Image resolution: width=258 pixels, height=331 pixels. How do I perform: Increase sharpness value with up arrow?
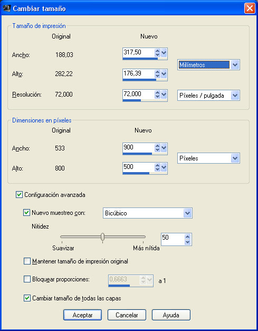187,237
